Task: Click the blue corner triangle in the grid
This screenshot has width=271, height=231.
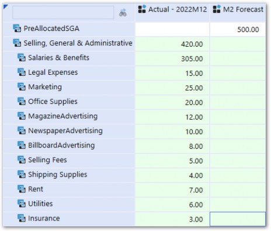Action: tap(5, 7)
